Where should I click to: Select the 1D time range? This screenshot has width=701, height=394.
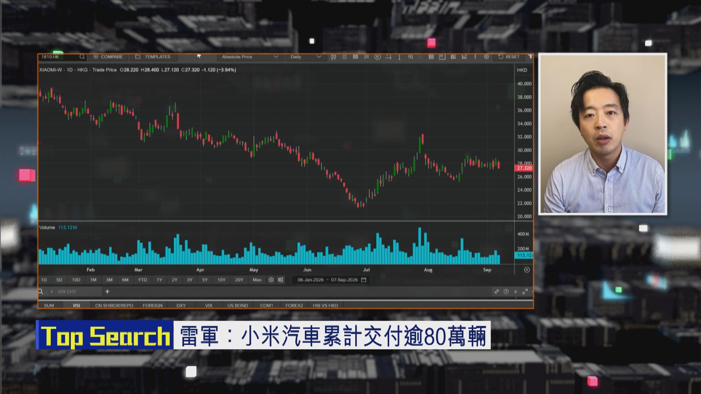44,280
